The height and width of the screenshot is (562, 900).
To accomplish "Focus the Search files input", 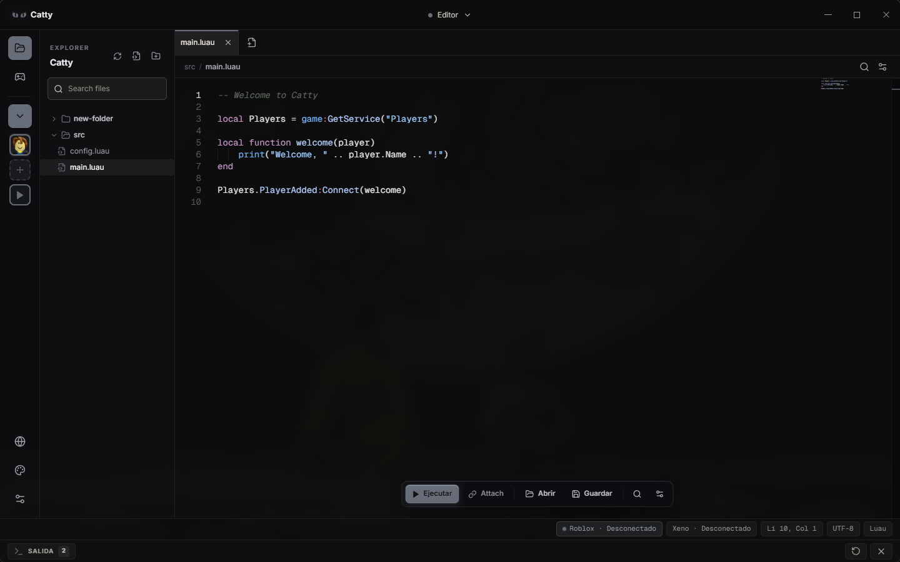I will [107, 89].
